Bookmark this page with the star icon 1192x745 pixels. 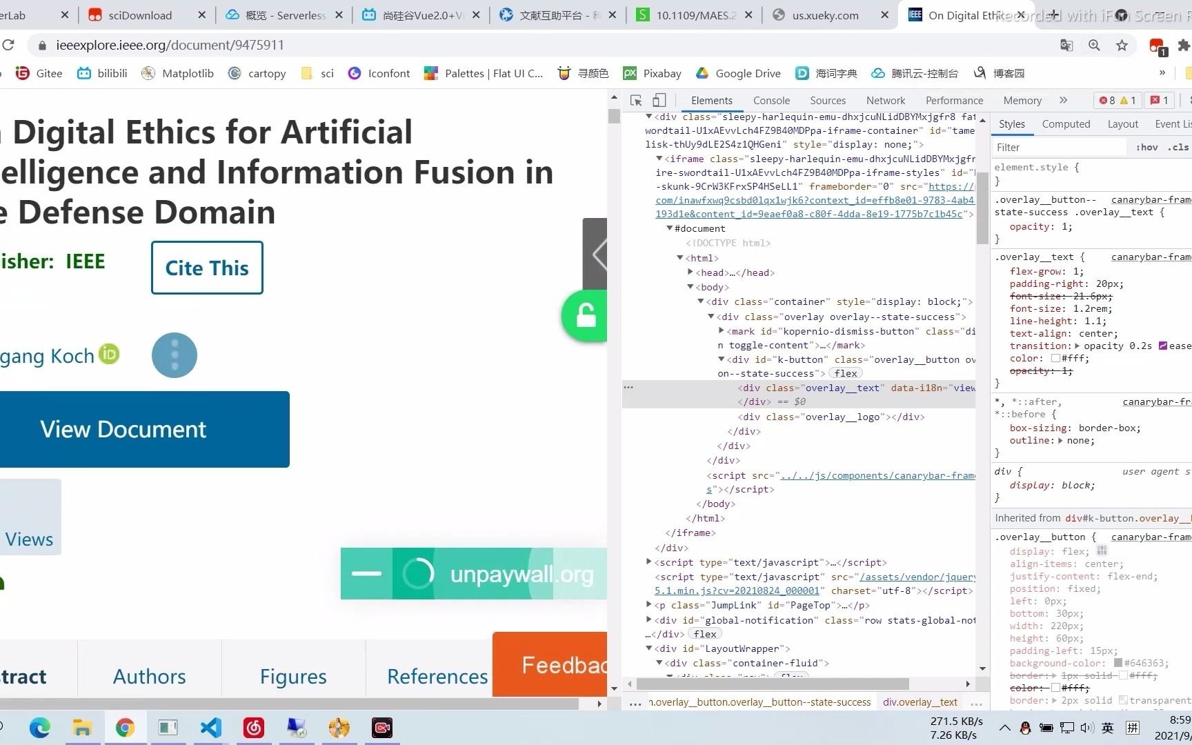[1122, 46]
